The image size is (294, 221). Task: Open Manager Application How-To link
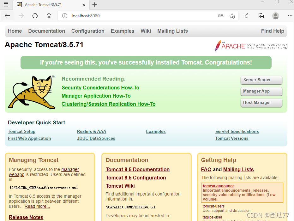[x=96, y=96]
